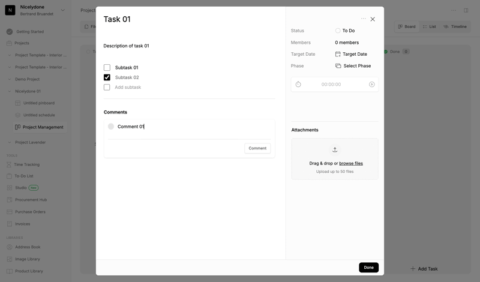The width and height of the screenshot is (480, 282).
Task: Click the Untitled pinboard icon
Action: tap(18, 103)
